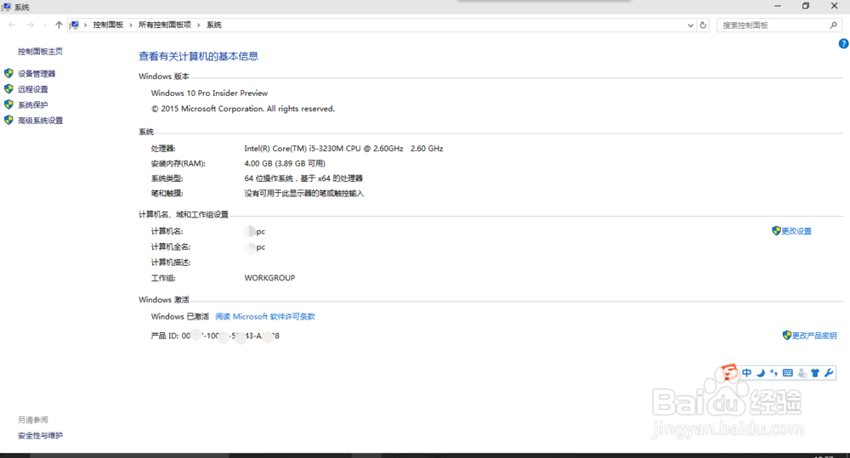Refresh the address bar location
Image resolution: width=850 pixels, height=458 pixels.
[x=703, y=25]
